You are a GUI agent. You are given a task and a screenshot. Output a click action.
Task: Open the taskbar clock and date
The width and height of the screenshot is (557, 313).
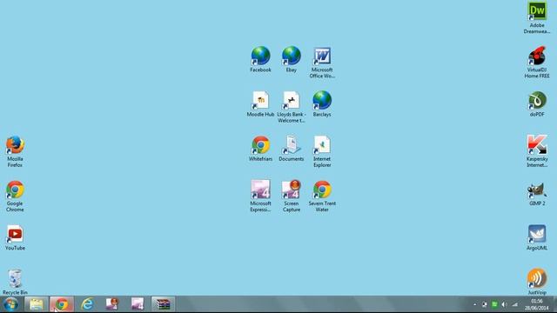click(537, 304)
